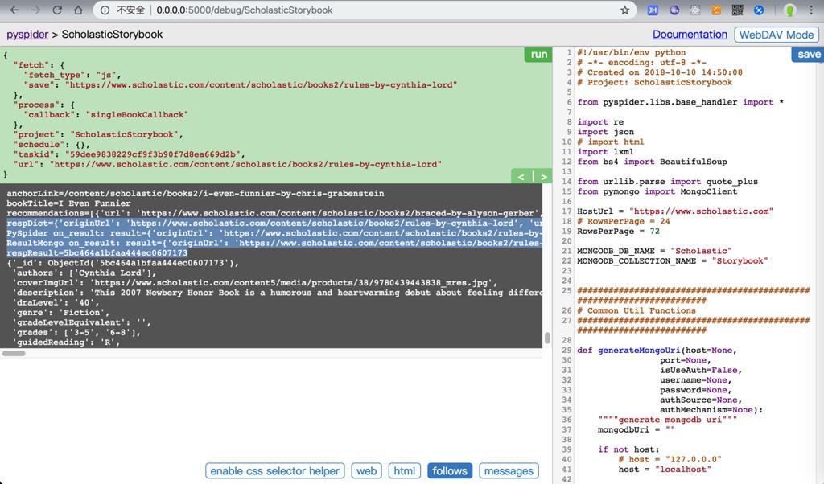The image size is (824, 484).
Task: Enable css selector helper
Action: click(275, 471)
